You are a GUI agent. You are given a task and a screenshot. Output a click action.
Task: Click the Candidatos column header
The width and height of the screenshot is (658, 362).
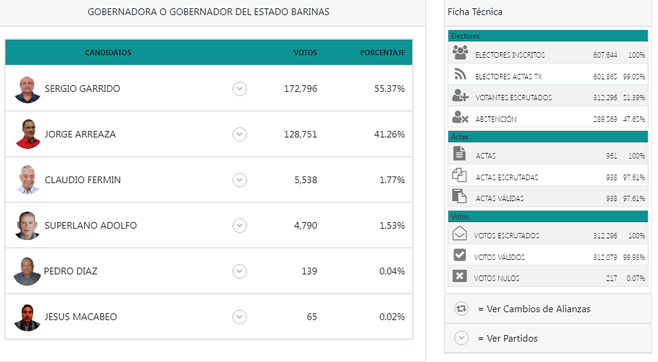pos(108,53)
